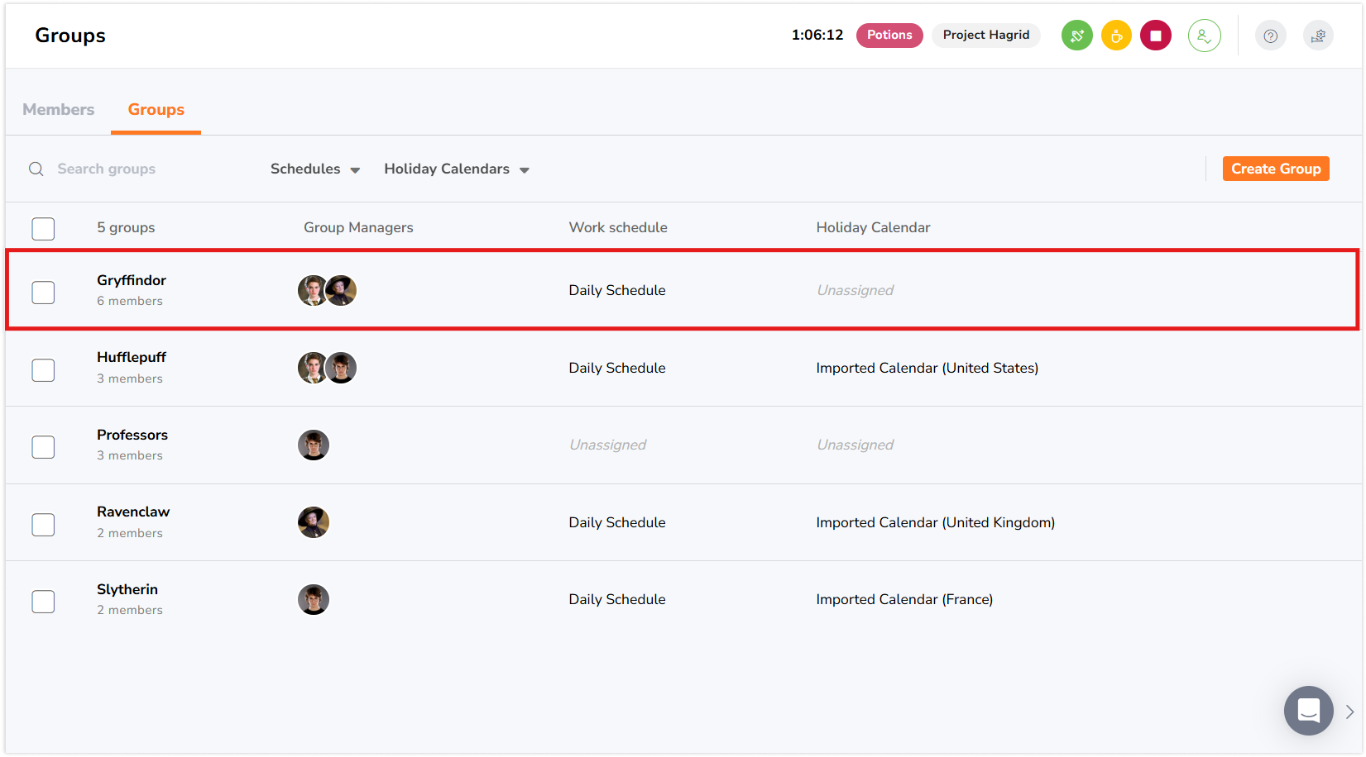
Task: Stop the timer with the red stop button
Action: (x=1156, y=36)
